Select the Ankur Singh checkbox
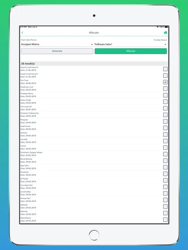 [x=165, y=102]
